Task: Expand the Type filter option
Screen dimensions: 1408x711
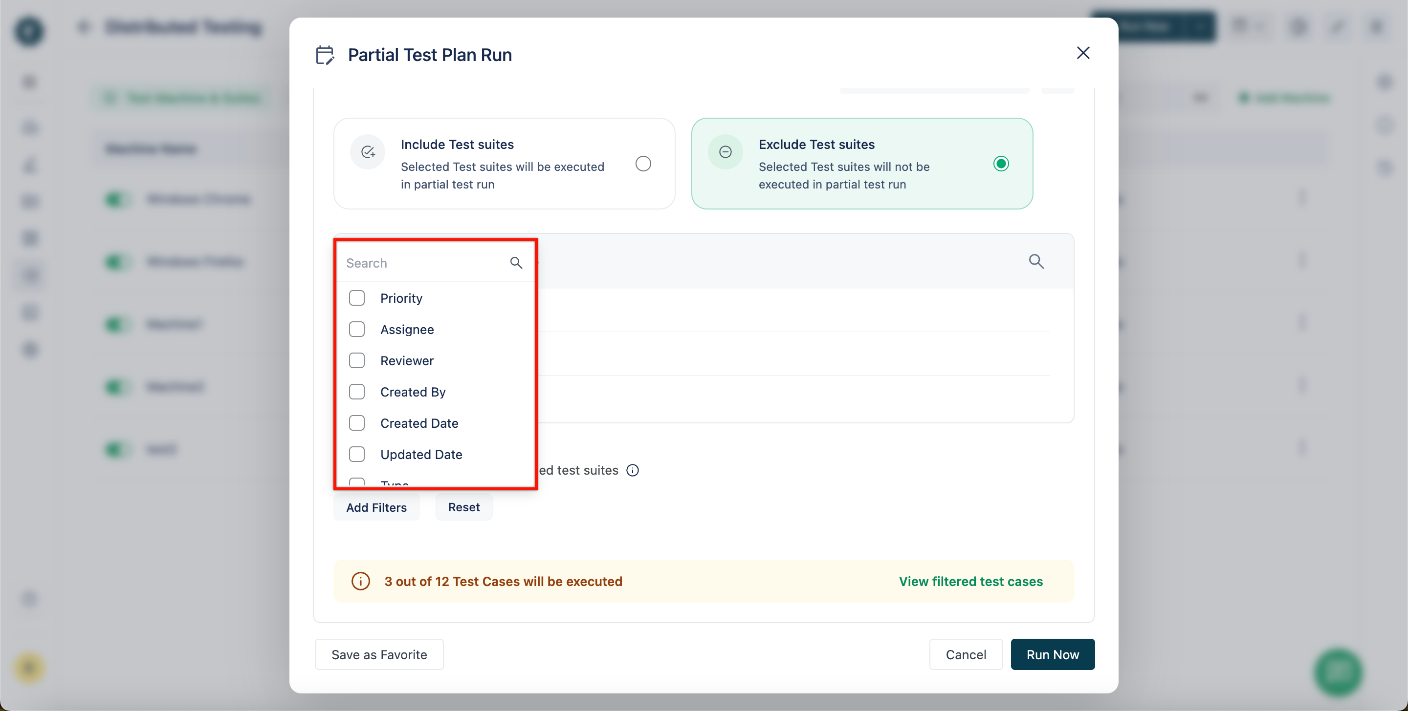Action: pos(395,484)
